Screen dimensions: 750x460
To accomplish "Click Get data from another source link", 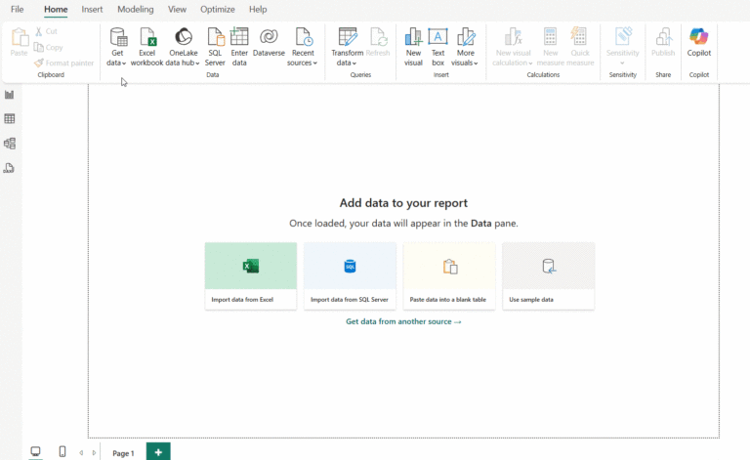I will tap(403, 321).
